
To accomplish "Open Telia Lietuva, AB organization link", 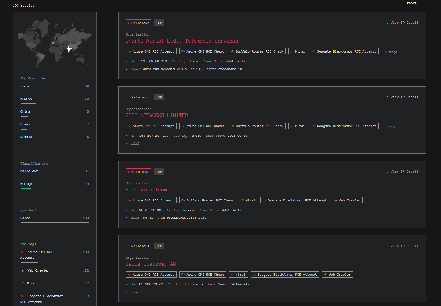I will (151, 264).
